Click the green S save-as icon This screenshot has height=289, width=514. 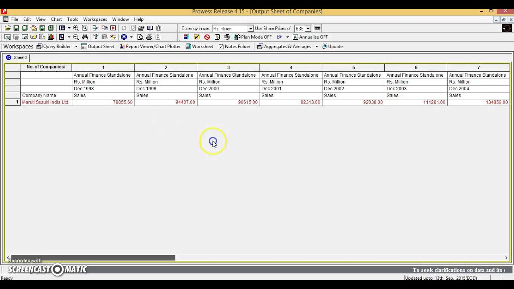[x=42, y=28]
